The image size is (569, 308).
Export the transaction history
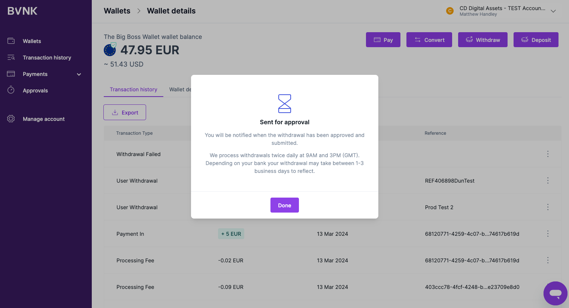(x=125, y=112)
